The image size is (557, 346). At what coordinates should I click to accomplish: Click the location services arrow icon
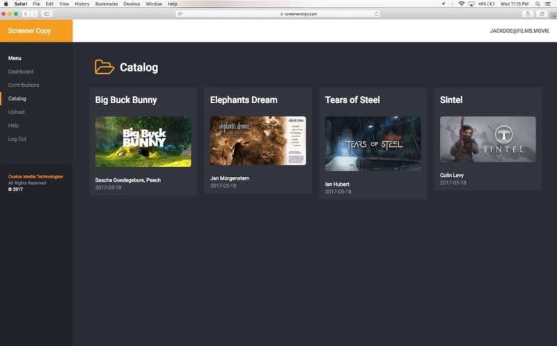pyautogui.click(x=444, y=4)
